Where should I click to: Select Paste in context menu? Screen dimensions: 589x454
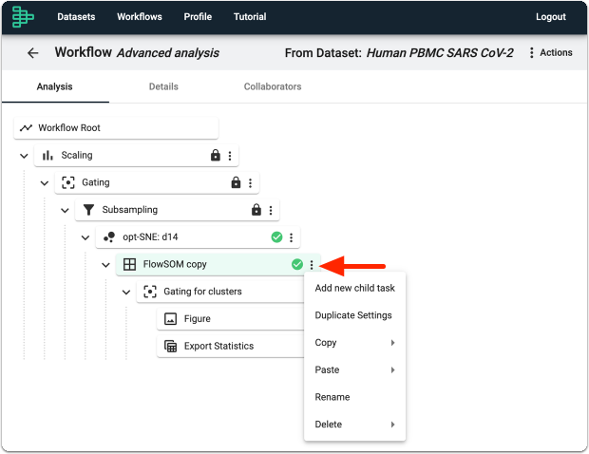click(x=354, y=369)
